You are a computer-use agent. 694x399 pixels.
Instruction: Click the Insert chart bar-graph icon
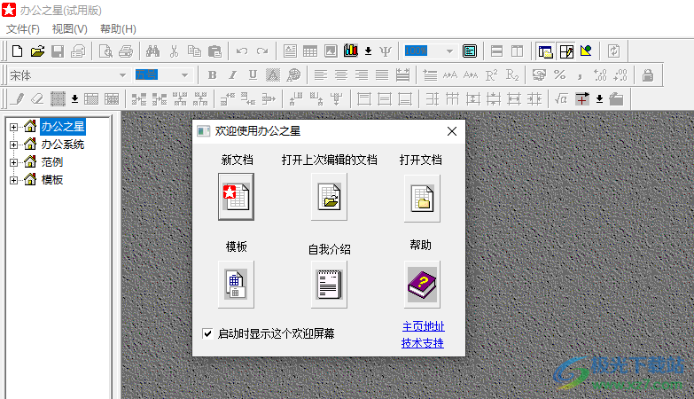[350, 51]
